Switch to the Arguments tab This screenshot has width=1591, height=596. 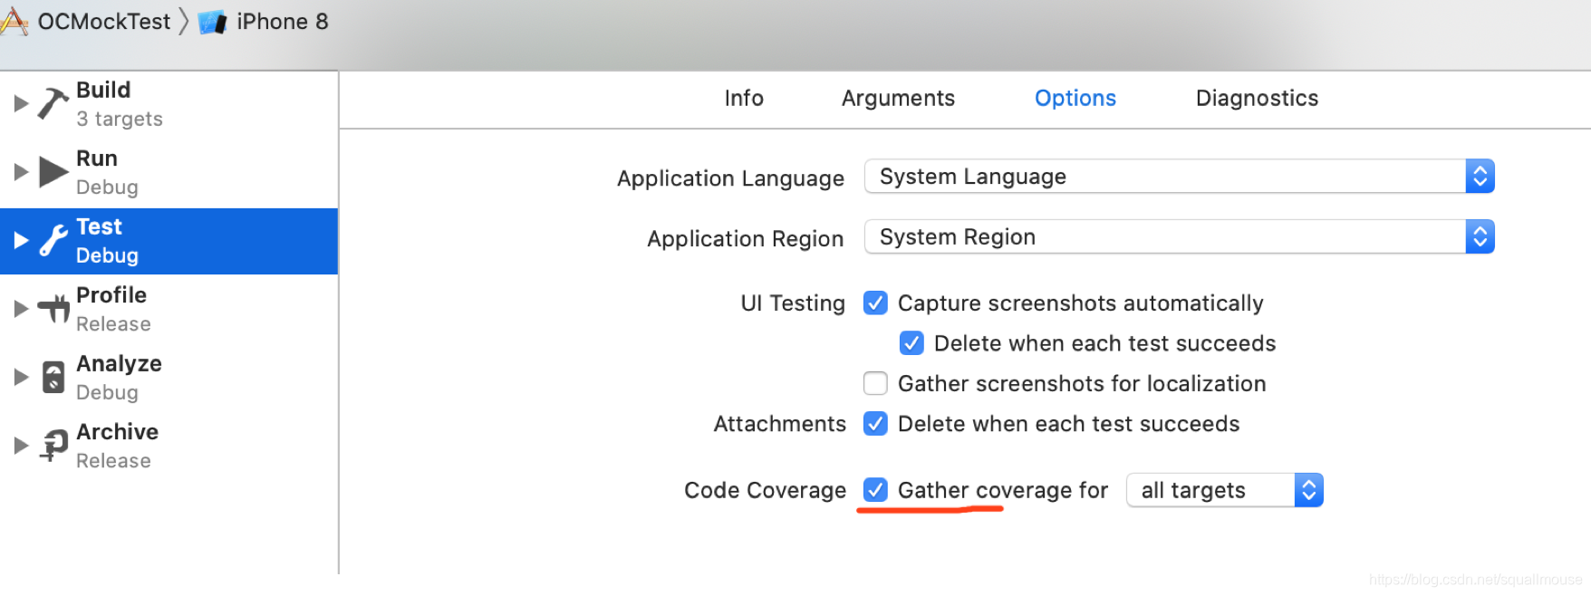pyautogui.click(x=898, y=98)
